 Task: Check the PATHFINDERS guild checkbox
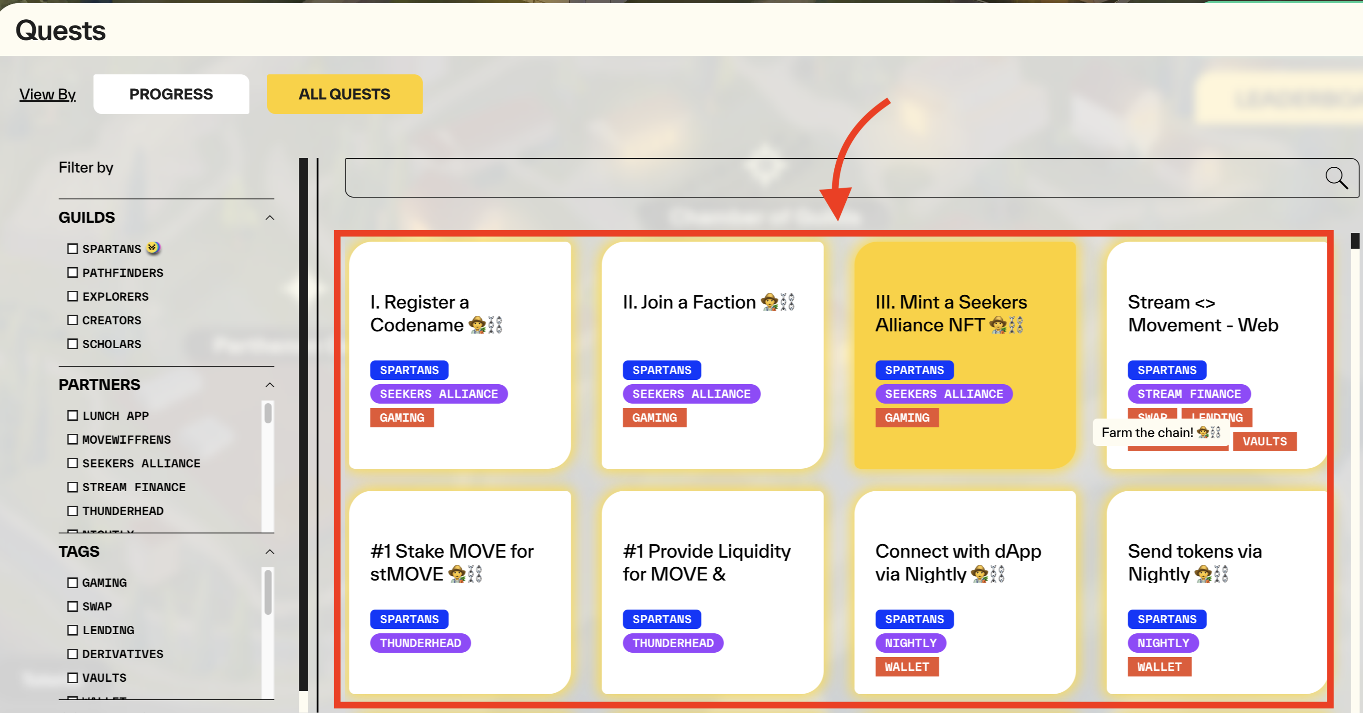[73, 272]
